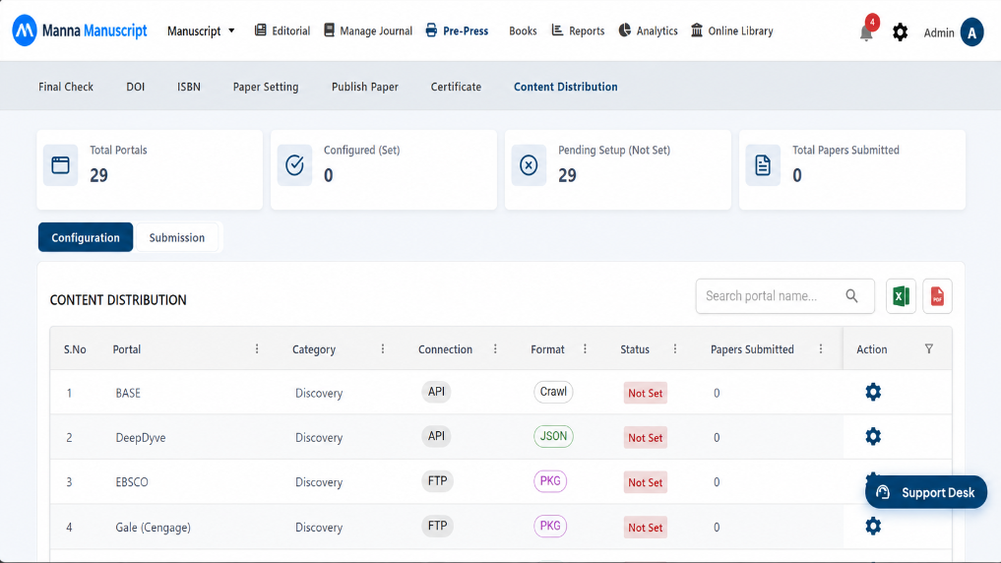
Task: Click the Gale (Cengage) portal name
Action: [x=154, y=528]
